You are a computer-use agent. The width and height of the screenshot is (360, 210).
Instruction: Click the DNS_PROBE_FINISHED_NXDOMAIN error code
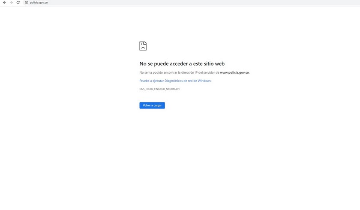[159, 89]
